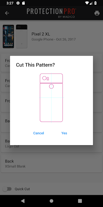The width and height of the screenshot is (103, 207).
Task: Open the recent apps square button
Action: click(x=80, y=201)
